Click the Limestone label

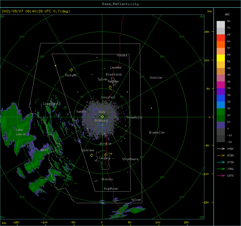coord(51,104)
